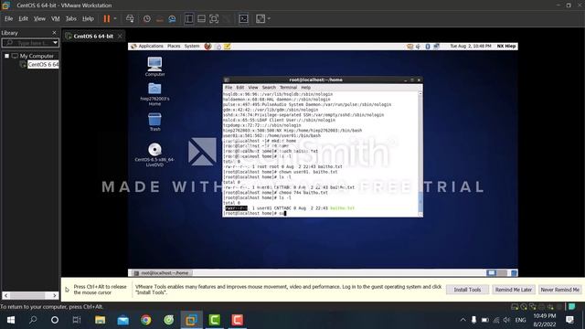
Task: Open the library search dropdown arrow
Action: click(x=55, y=43)
